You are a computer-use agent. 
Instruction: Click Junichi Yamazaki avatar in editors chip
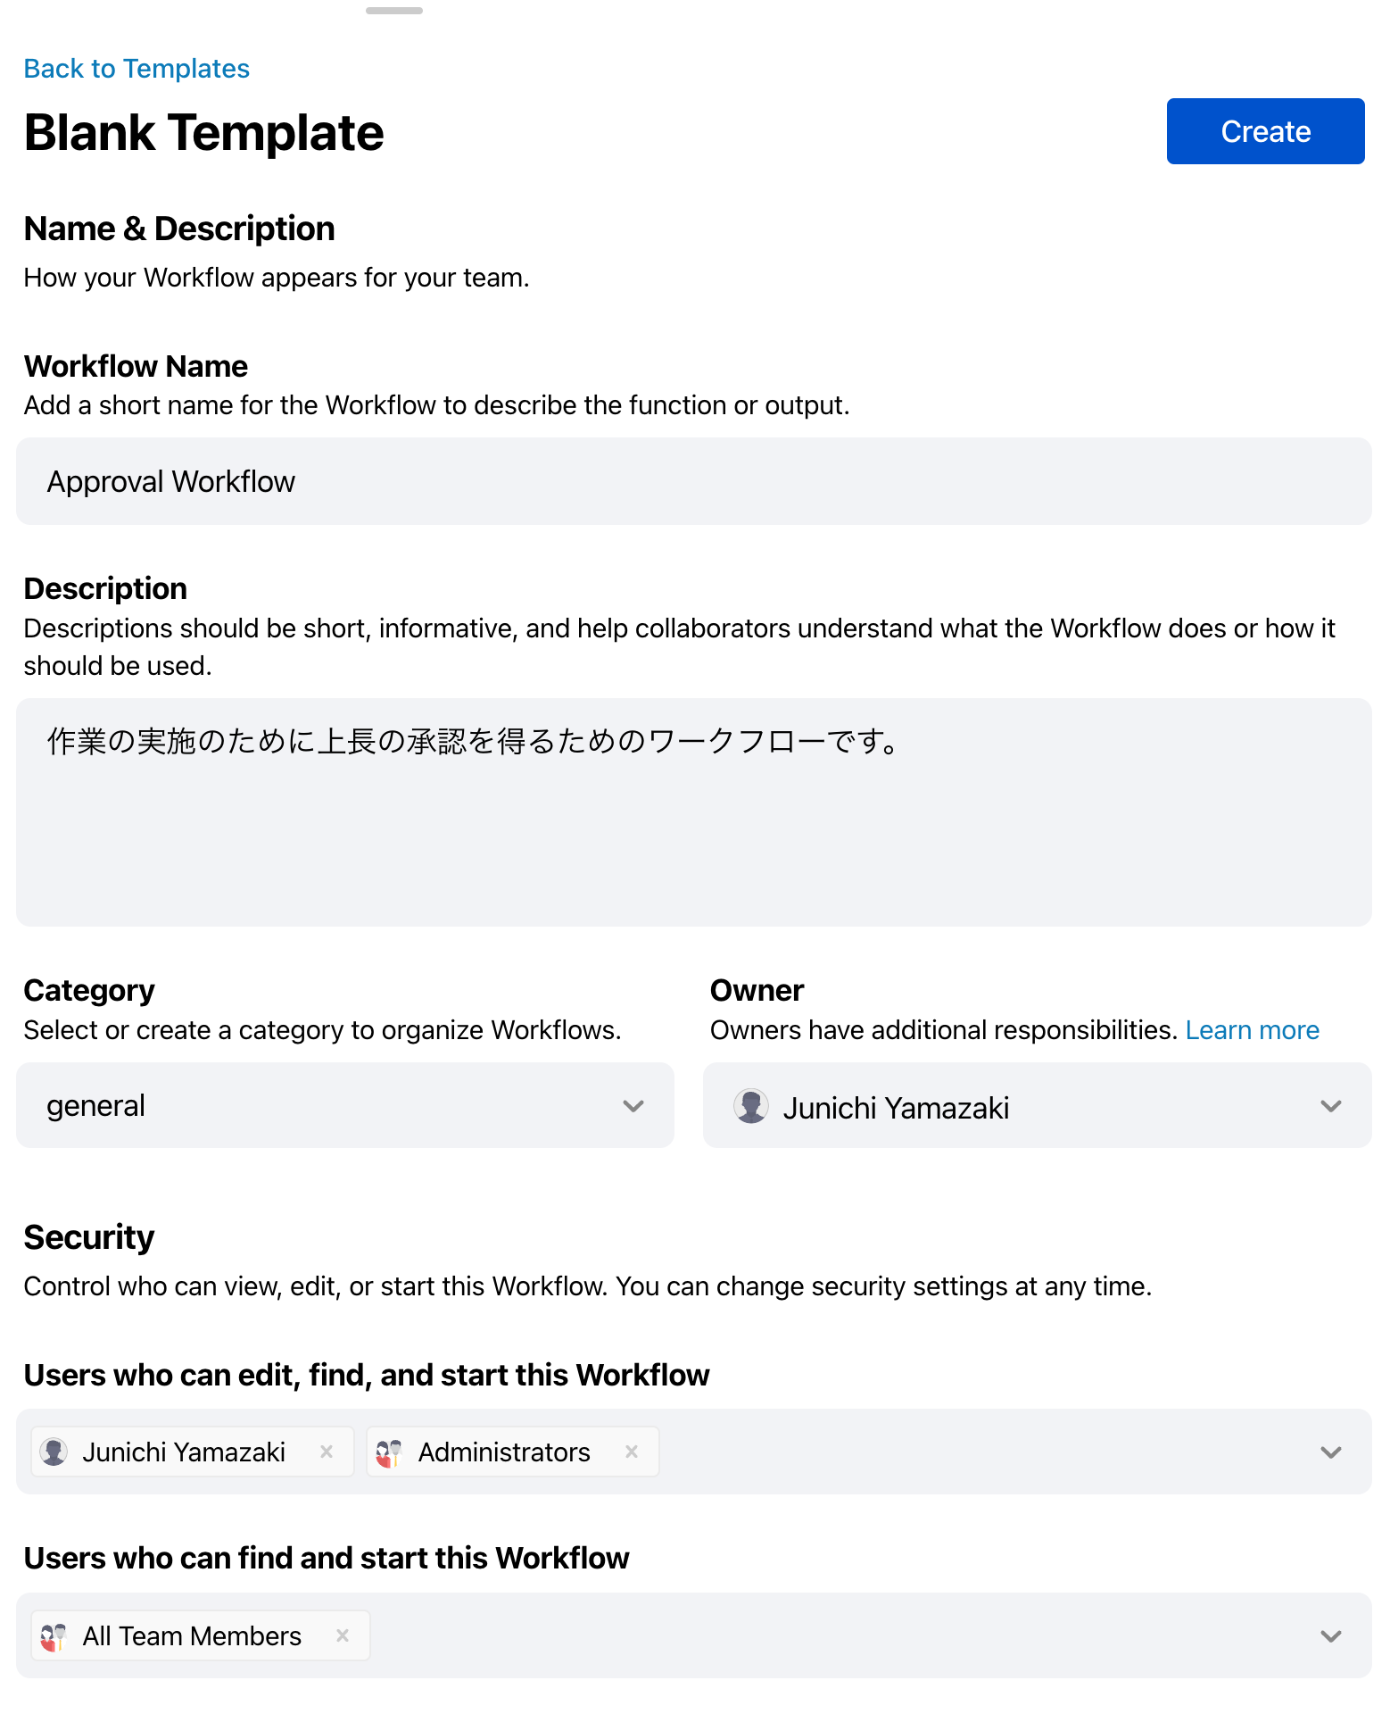coord(54,1452)
